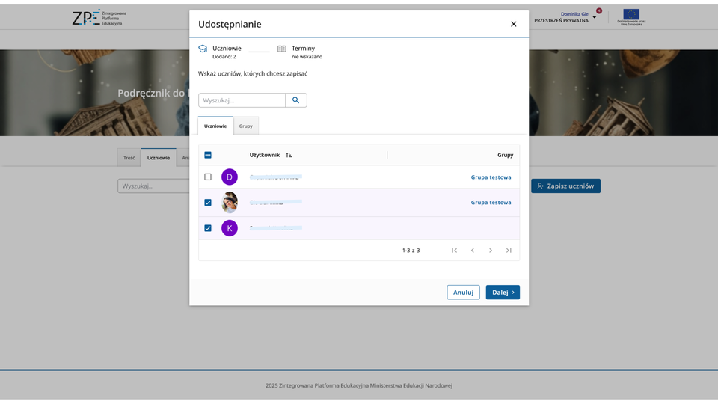Toggle the select-all checkbox in header
The image size is (718, 404).
point(208,155)
